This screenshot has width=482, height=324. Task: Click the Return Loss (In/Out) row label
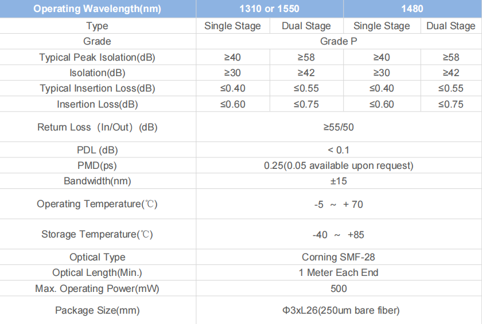tap(97, 127)
